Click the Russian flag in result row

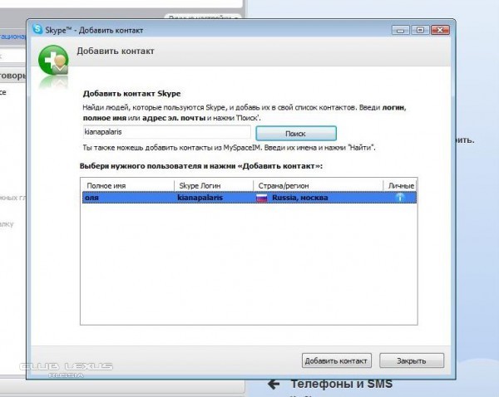click(261, 198)
